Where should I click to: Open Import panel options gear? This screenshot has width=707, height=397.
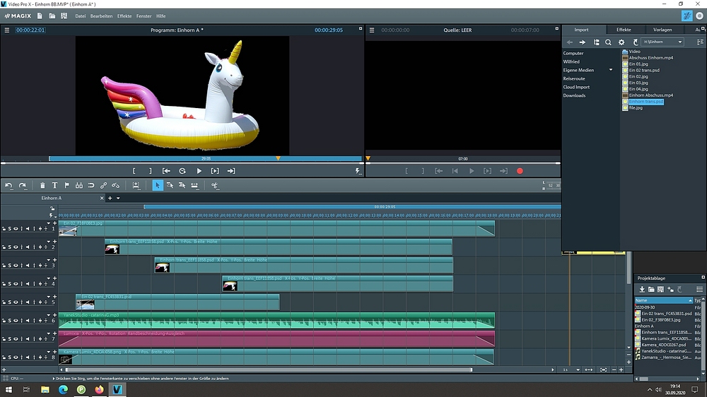pos(621,42)
